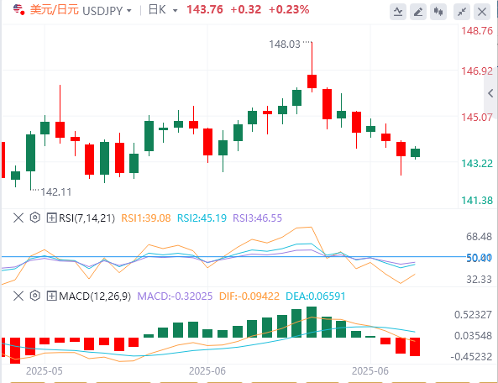Remove the RSI indicator panel
This screenshot has height=383, width=498.
18,218
